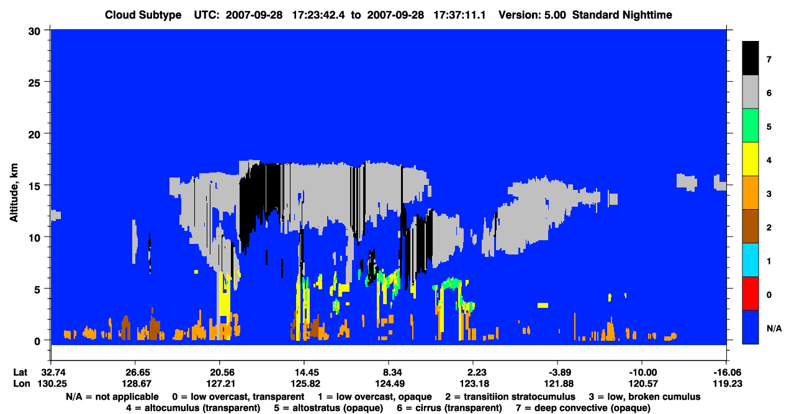
Task: Click the latitude value '-10.00'
Action: pyautogui.click(x=642, y=372)
